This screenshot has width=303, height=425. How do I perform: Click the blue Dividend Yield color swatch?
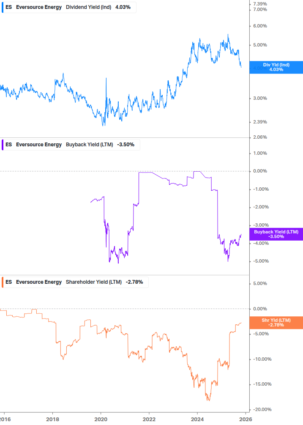tap(2, 7)
